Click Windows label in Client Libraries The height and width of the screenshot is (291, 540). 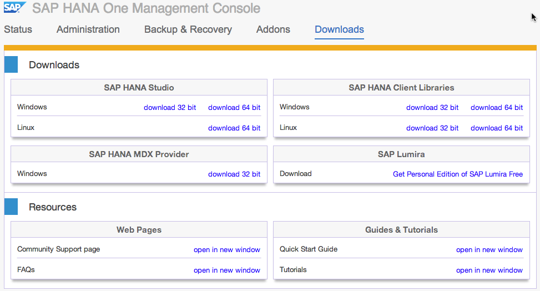tap(295, 107)
